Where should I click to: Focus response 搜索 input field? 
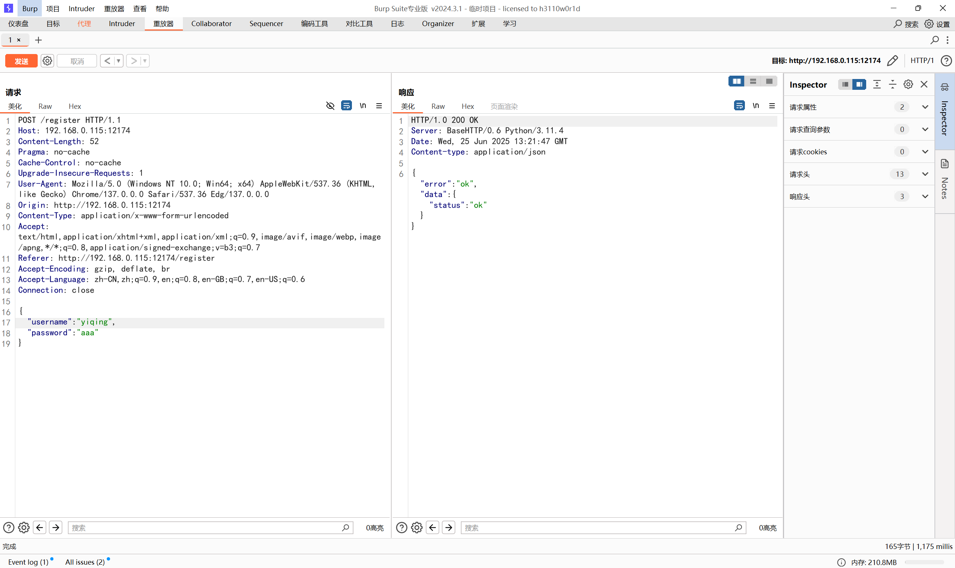click(603, 527)
